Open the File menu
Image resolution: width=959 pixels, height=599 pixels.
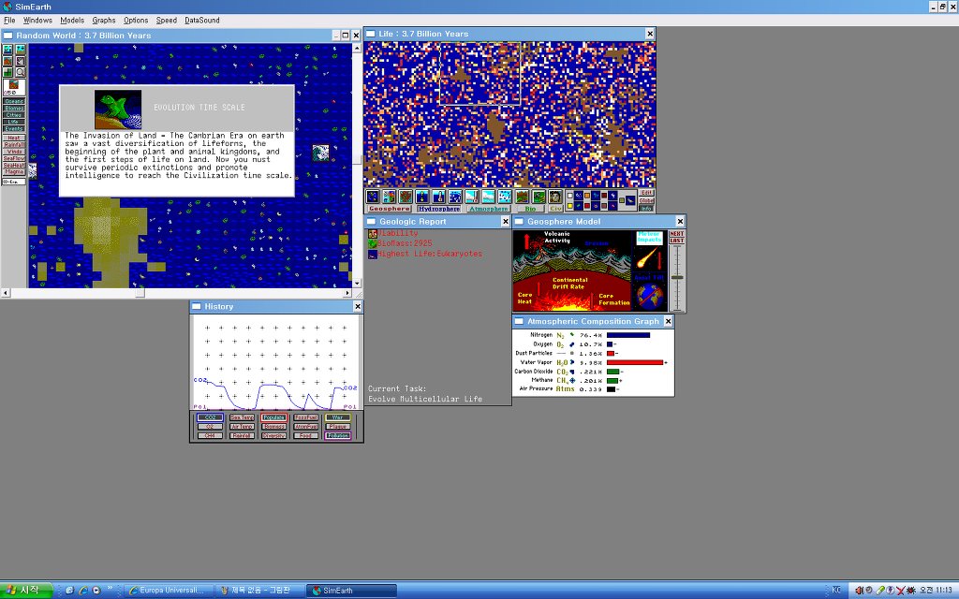pyautogui.click(x=9, y=21)
